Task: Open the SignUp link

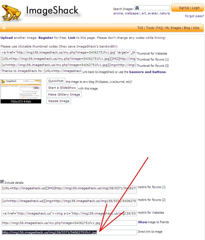Action: click(x=184, y=8)
